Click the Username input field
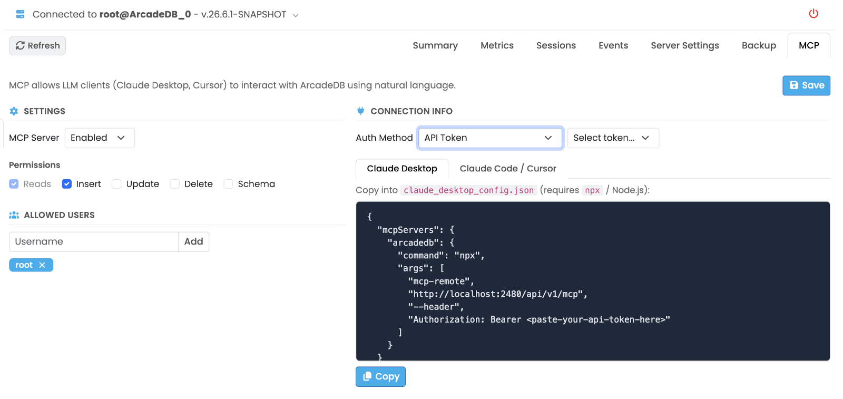 pyautogui.click(x=94, y=242)
